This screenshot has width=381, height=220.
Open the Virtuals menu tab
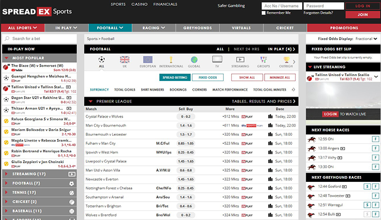[241, 28]
